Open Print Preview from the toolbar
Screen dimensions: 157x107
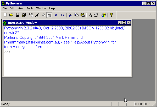pyautogui.click(x=90, y=15)
